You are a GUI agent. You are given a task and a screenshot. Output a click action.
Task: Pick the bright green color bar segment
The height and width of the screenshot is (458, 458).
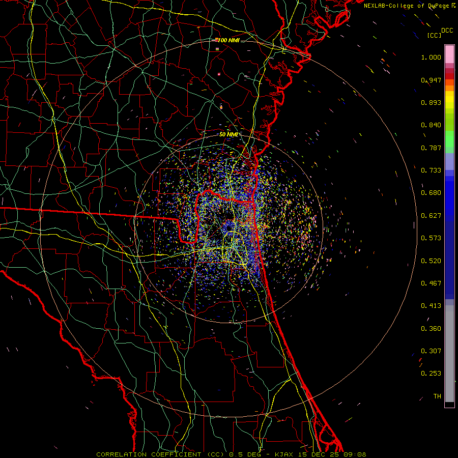(449, 139)
